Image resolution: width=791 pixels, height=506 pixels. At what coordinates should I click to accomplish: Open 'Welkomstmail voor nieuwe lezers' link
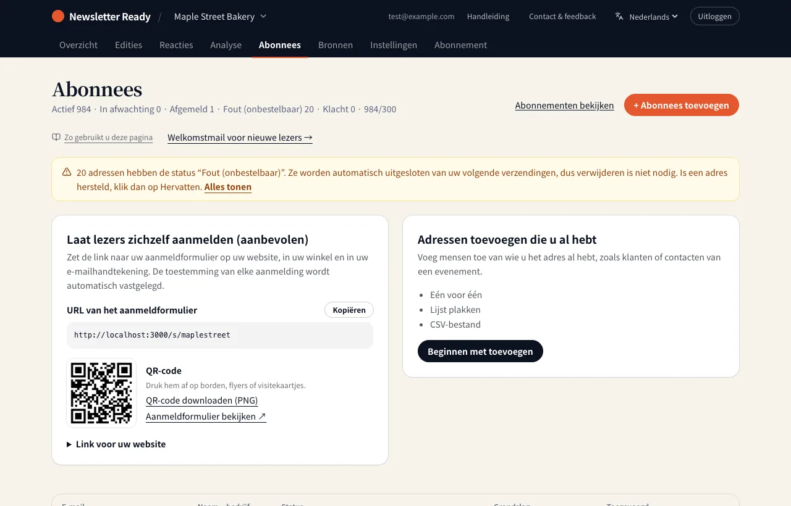click(240, 138)
